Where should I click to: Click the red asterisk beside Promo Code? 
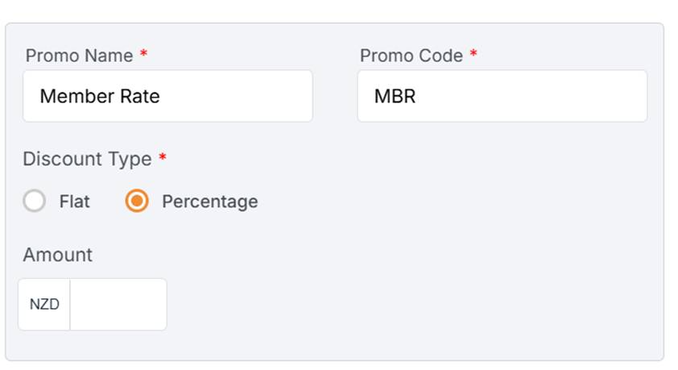(473, 55)
